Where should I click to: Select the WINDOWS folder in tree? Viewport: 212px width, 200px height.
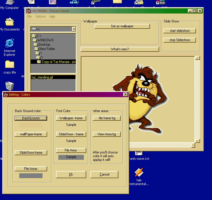pos(45,40)
